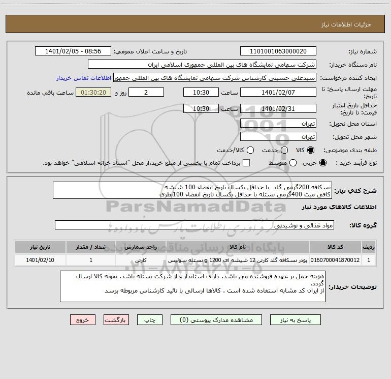
Task: Click the response deadline date 1401/02/07
Action: click(x=278, y=92)
